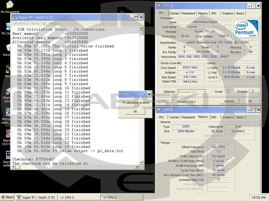Maximize the Super PI window

[136, 17]
